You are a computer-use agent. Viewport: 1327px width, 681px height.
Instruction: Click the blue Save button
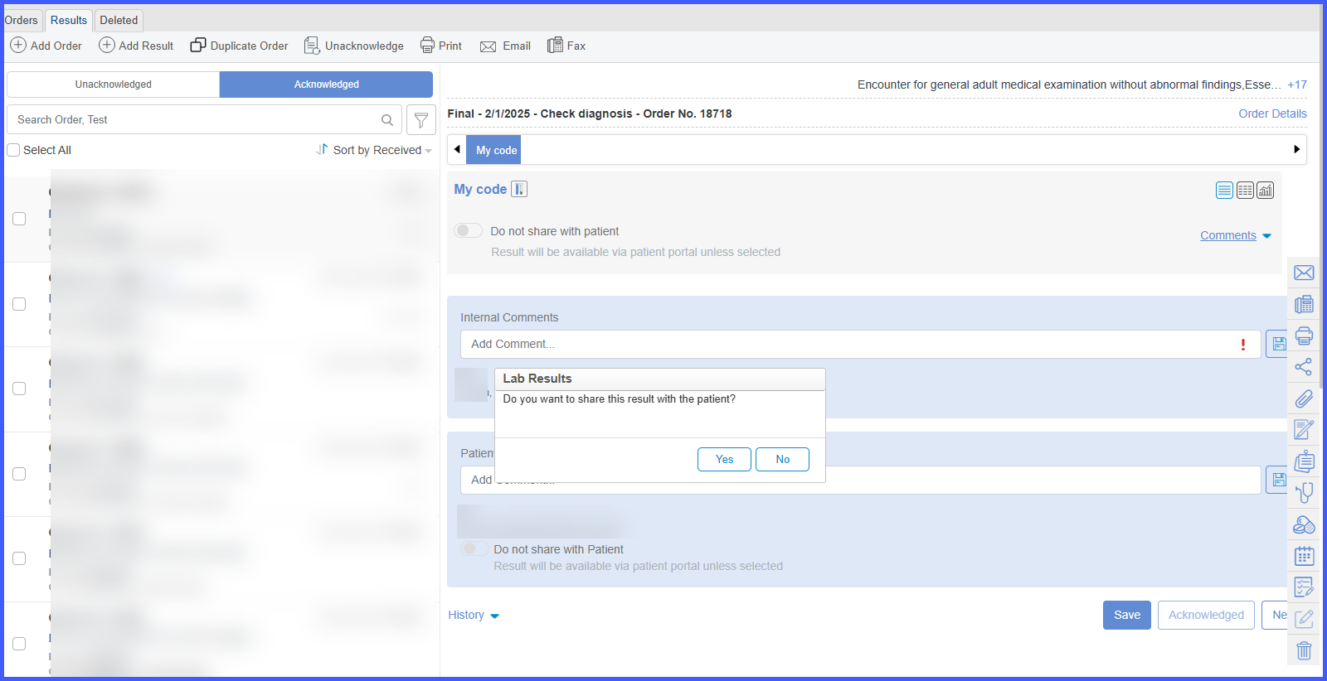[x=1127, y=615]
